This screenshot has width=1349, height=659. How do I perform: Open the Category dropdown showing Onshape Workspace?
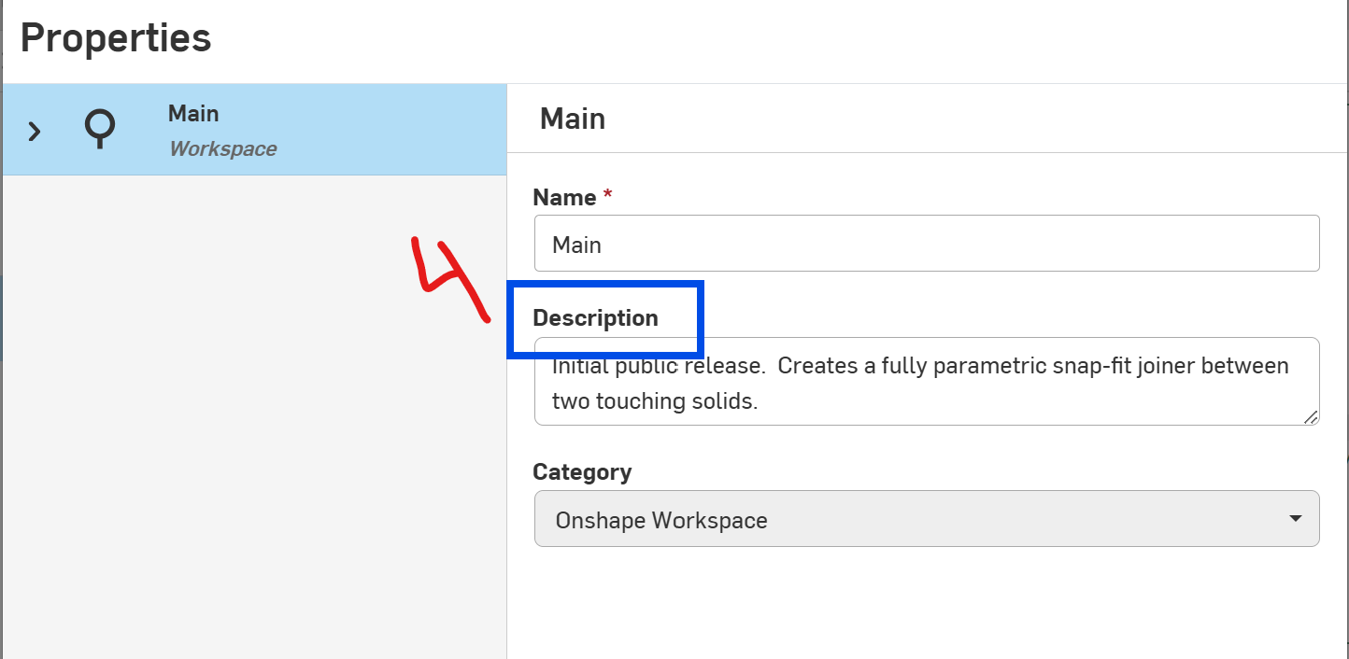927,519
